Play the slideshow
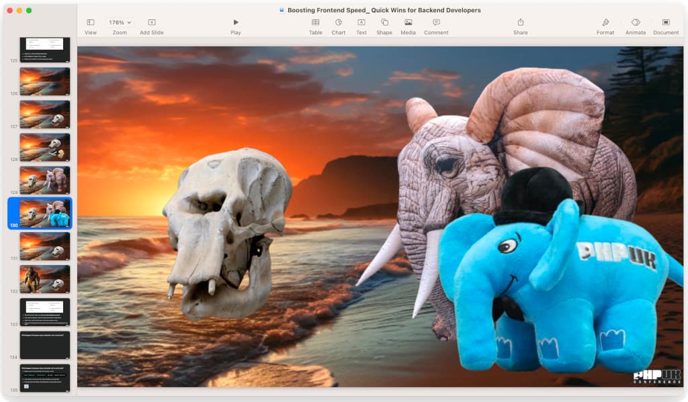The width and height of the screenshot is (688, 402). coord(235,23)
